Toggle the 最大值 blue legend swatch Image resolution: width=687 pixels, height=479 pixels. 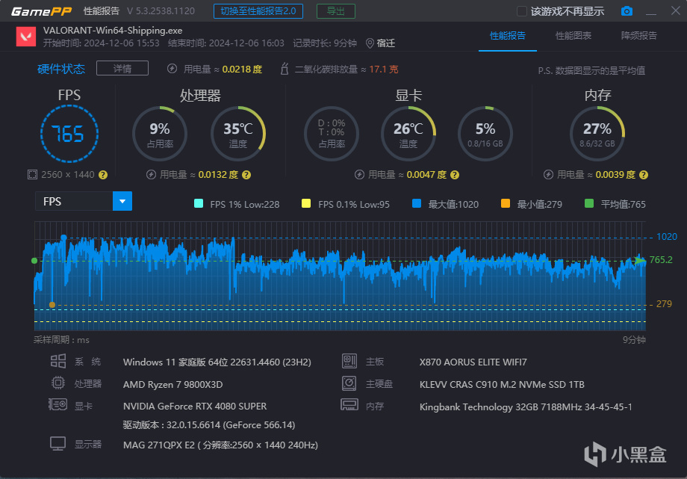click(417, 203)
